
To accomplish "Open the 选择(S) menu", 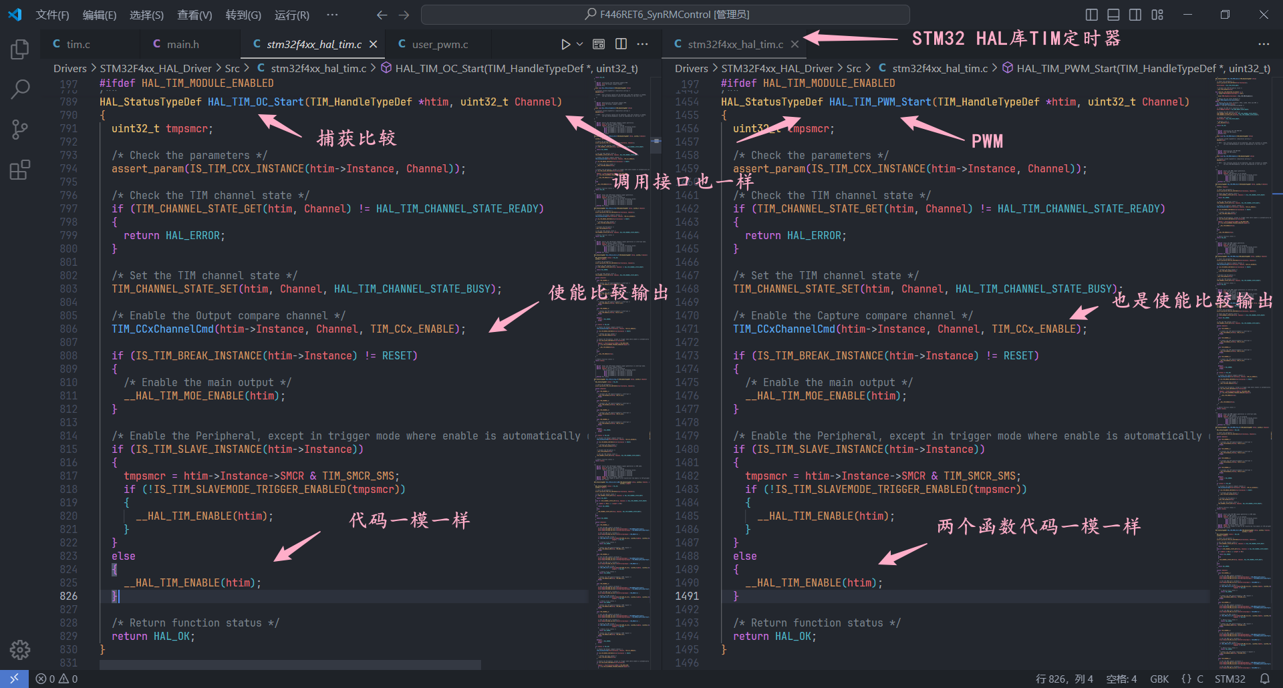I will [x=146, y=15].
